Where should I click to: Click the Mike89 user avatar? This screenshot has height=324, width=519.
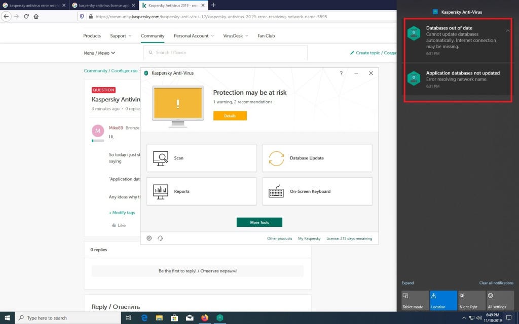pos(98,131)
